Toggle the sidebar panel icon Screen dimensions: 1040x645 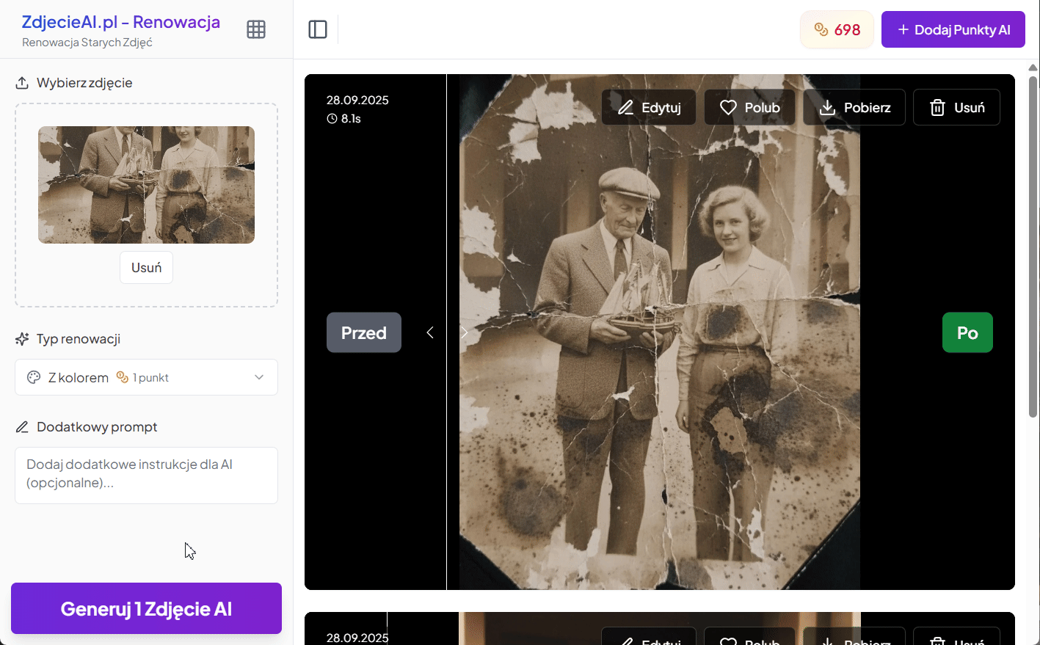point(318,29)
